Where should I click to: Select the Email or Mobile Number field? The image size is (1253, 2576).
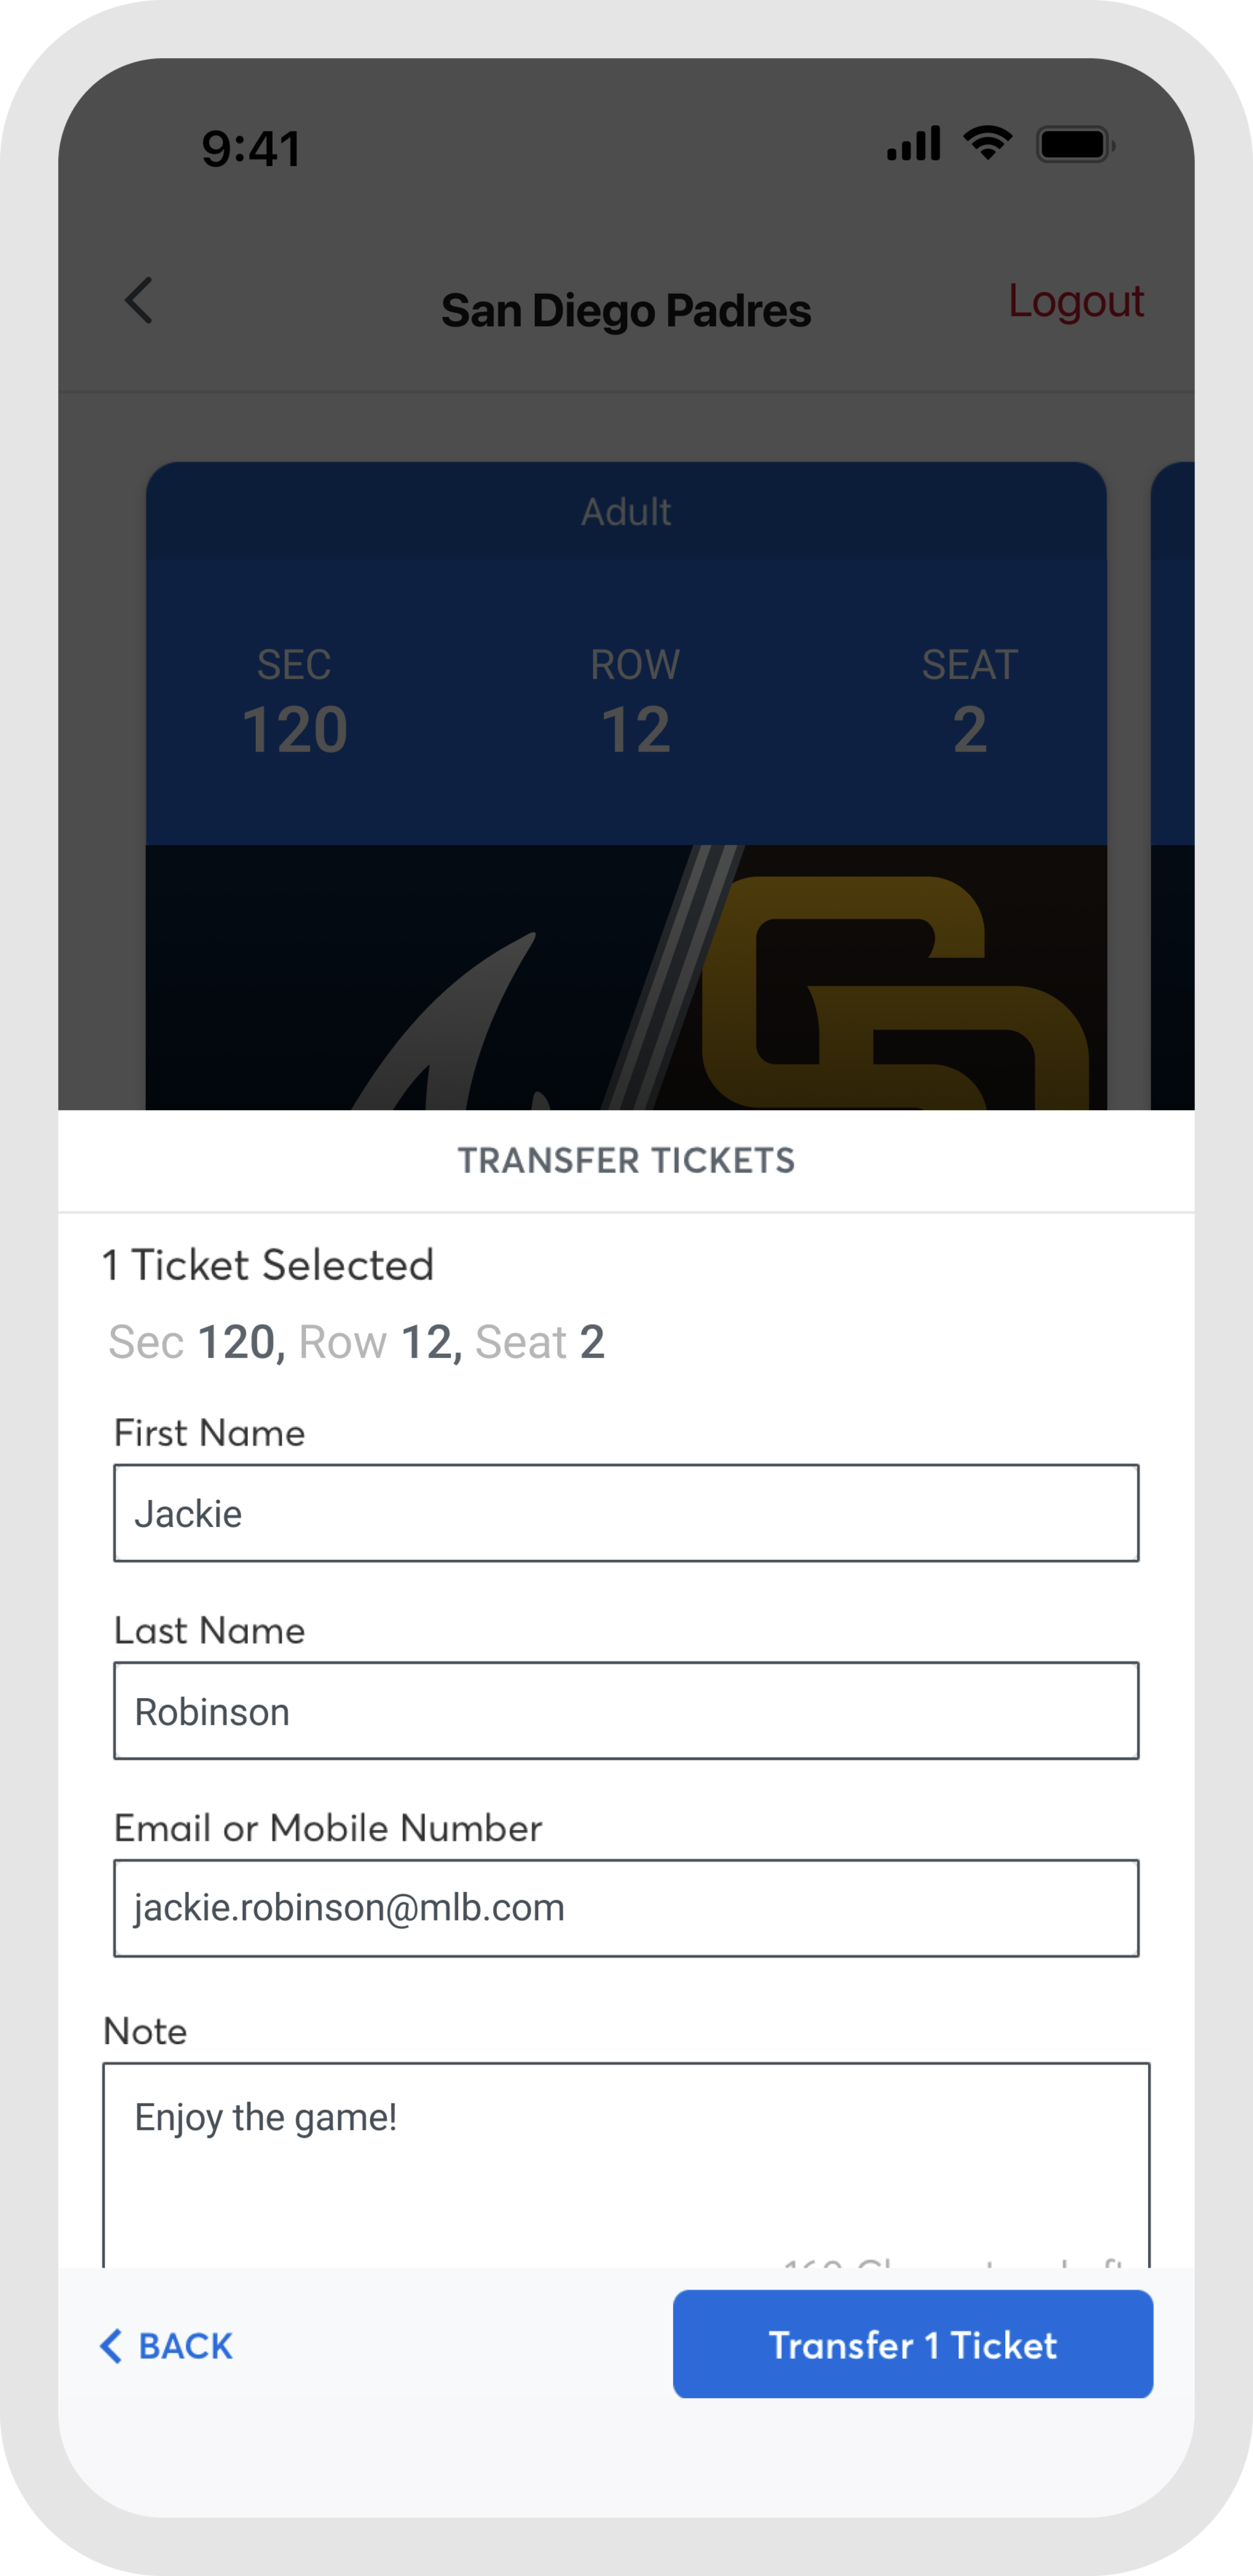(x=626, y=1908)
